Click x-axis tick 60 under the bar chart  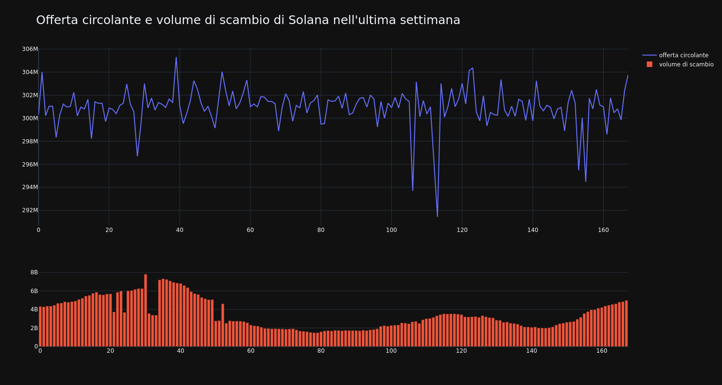click(x=251, y=351)
